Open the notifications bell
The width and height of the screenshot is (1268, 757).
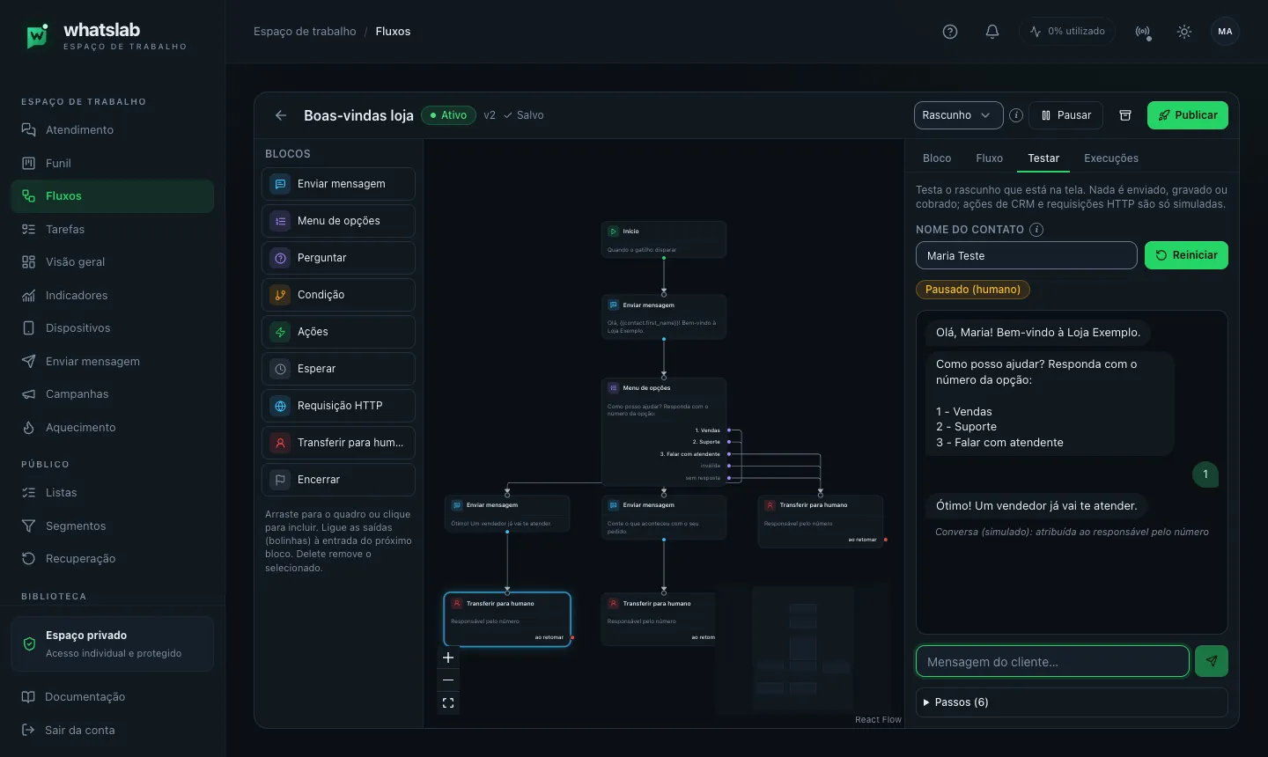tap(992, 32)
